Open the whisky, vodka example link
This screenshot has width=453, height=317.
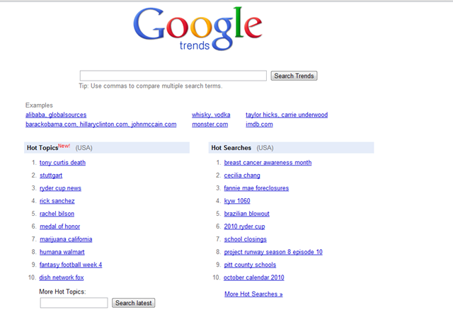(211, 115)
